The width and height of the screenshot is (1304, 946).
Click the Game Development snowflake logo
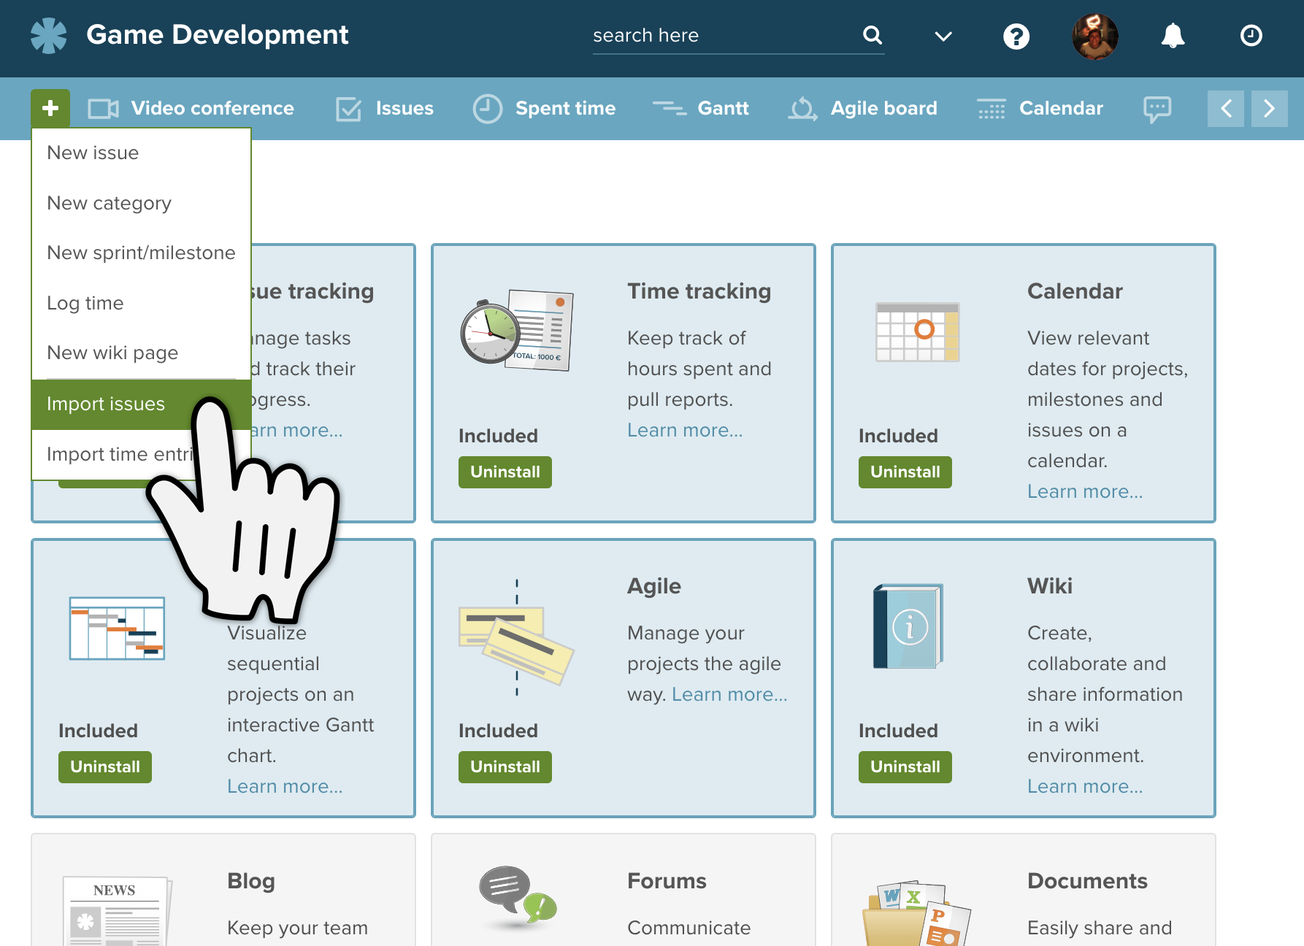(x=49, y=35)
